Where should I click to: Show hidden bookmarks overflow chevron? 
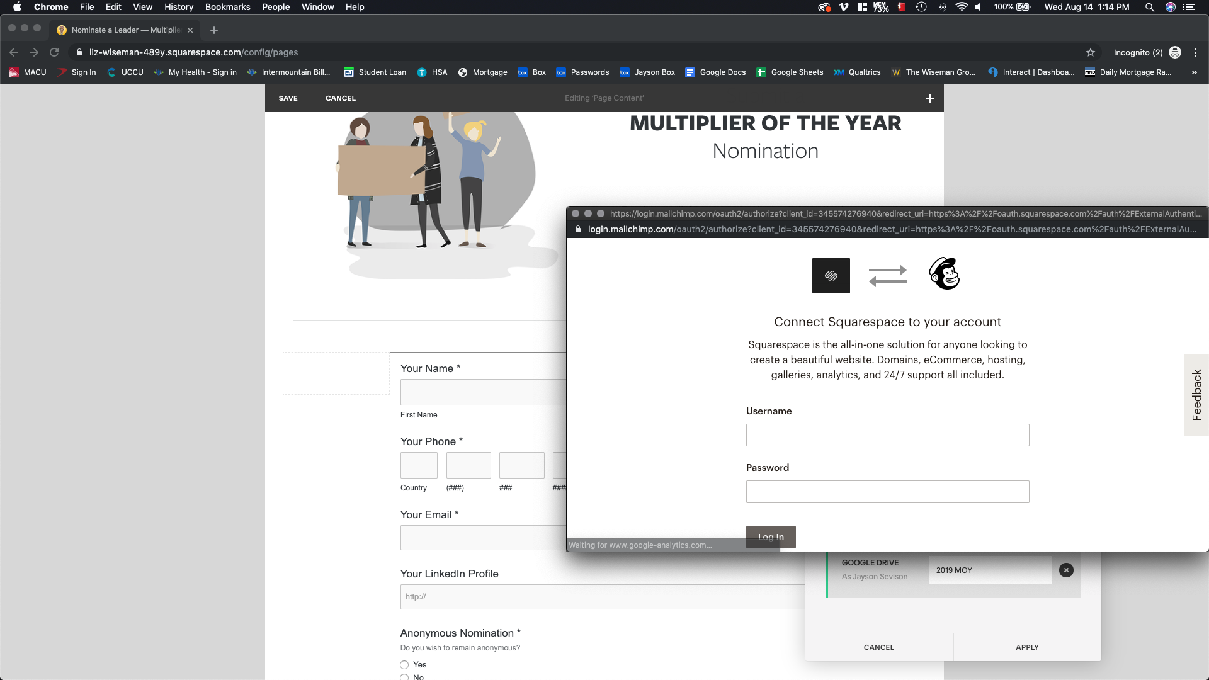coord(1194,72)
